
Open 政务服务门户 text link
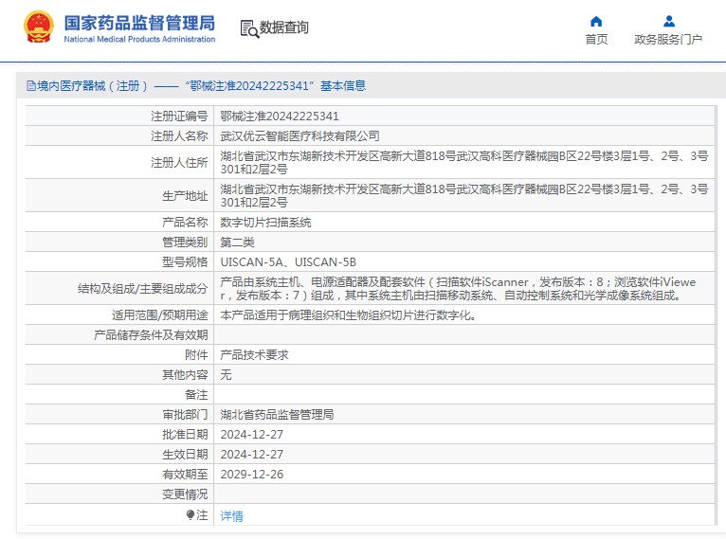(668, 40)
